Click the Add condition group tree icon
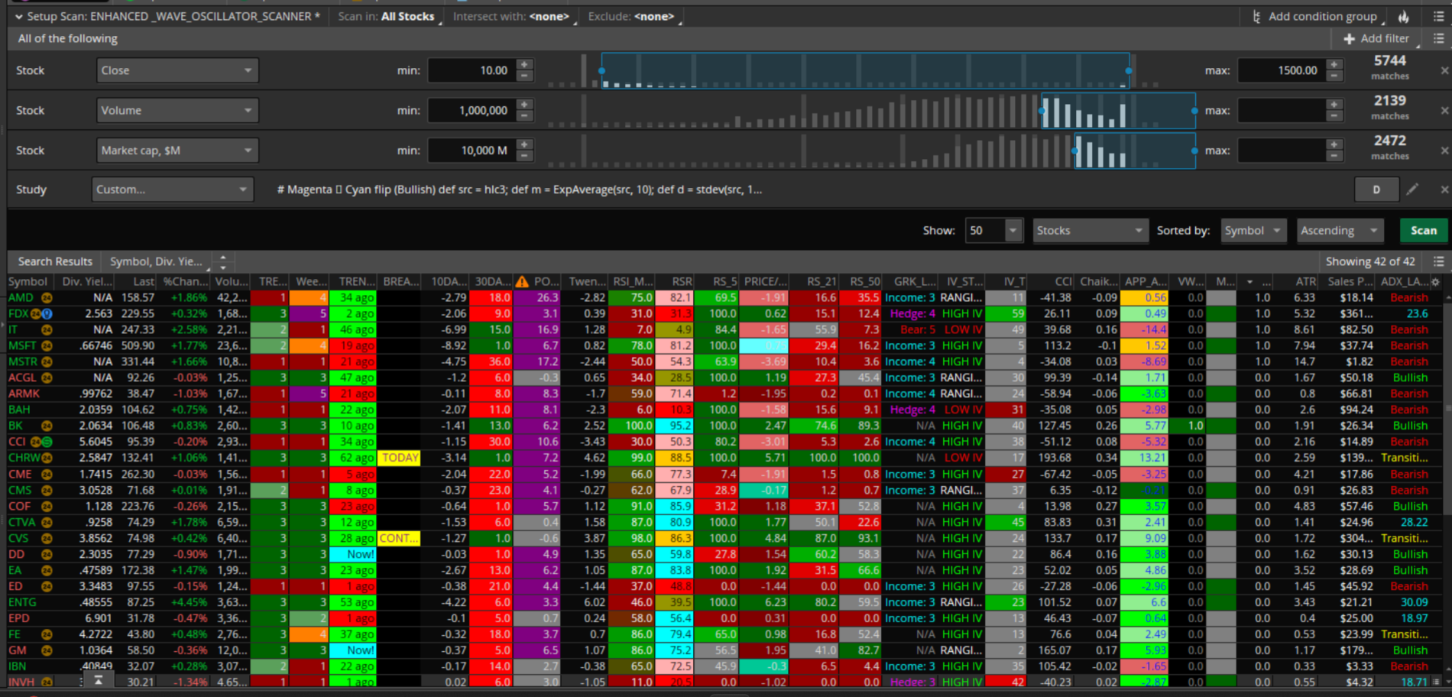This screenshot has width=1452, height=697. [1256, 17]
